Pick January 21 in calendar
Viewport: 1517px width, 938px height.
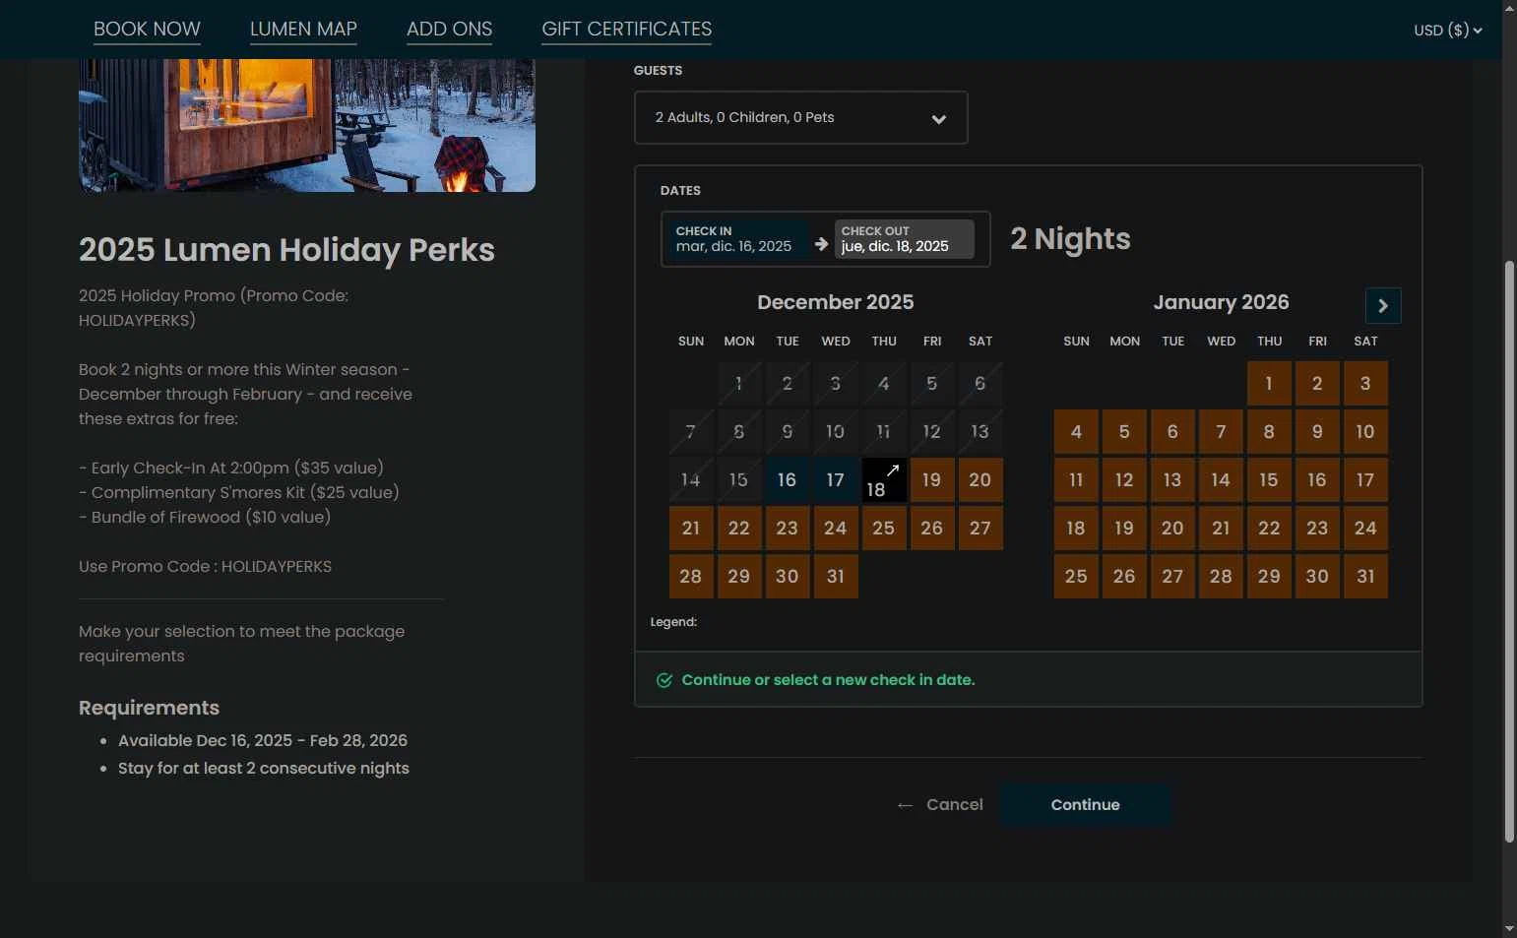[x=1221, y=529]
